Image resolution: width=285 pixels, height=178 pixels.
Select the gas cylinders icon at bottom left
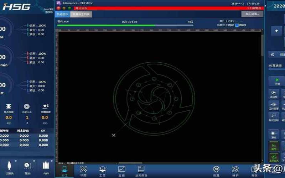(x=46, y=168)
